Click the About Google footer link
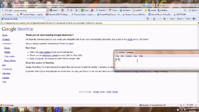The height and width of the screenshot is (112, 199). click(x=112, y=92)
